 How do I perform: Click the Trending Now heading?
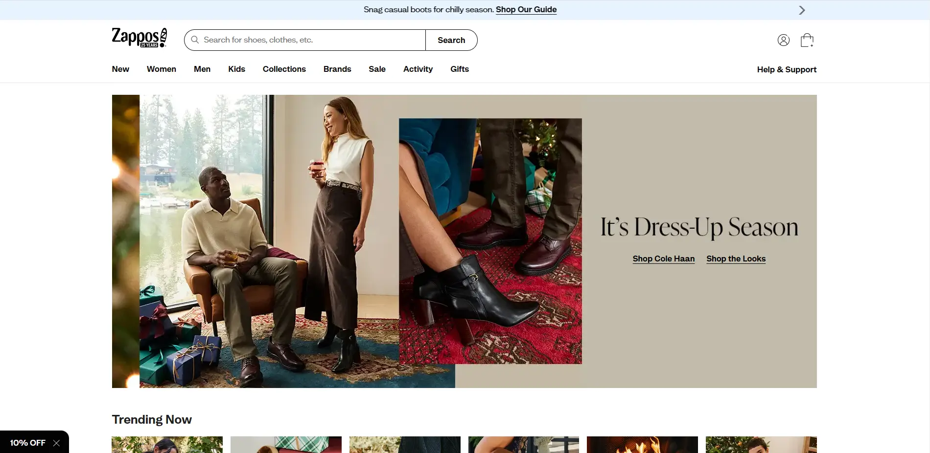(x=152, y=419)
